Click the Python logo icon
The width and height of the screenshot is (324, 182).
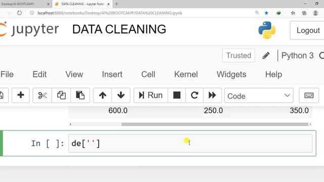point(267,30)
